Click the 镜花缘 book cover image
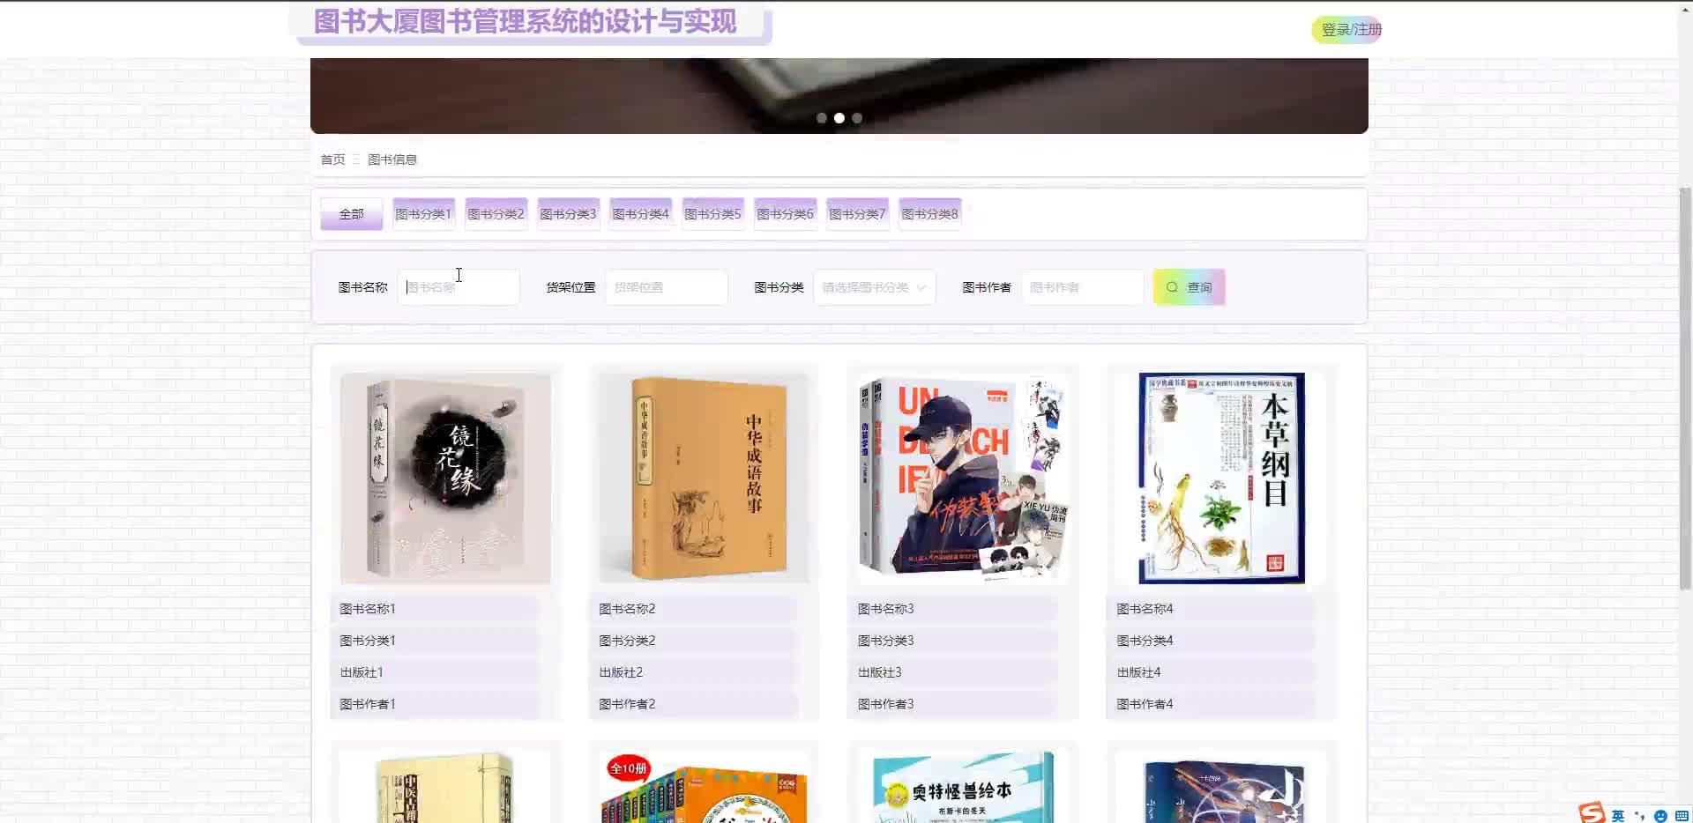1693x823 pixels. [x=444, y=478]
